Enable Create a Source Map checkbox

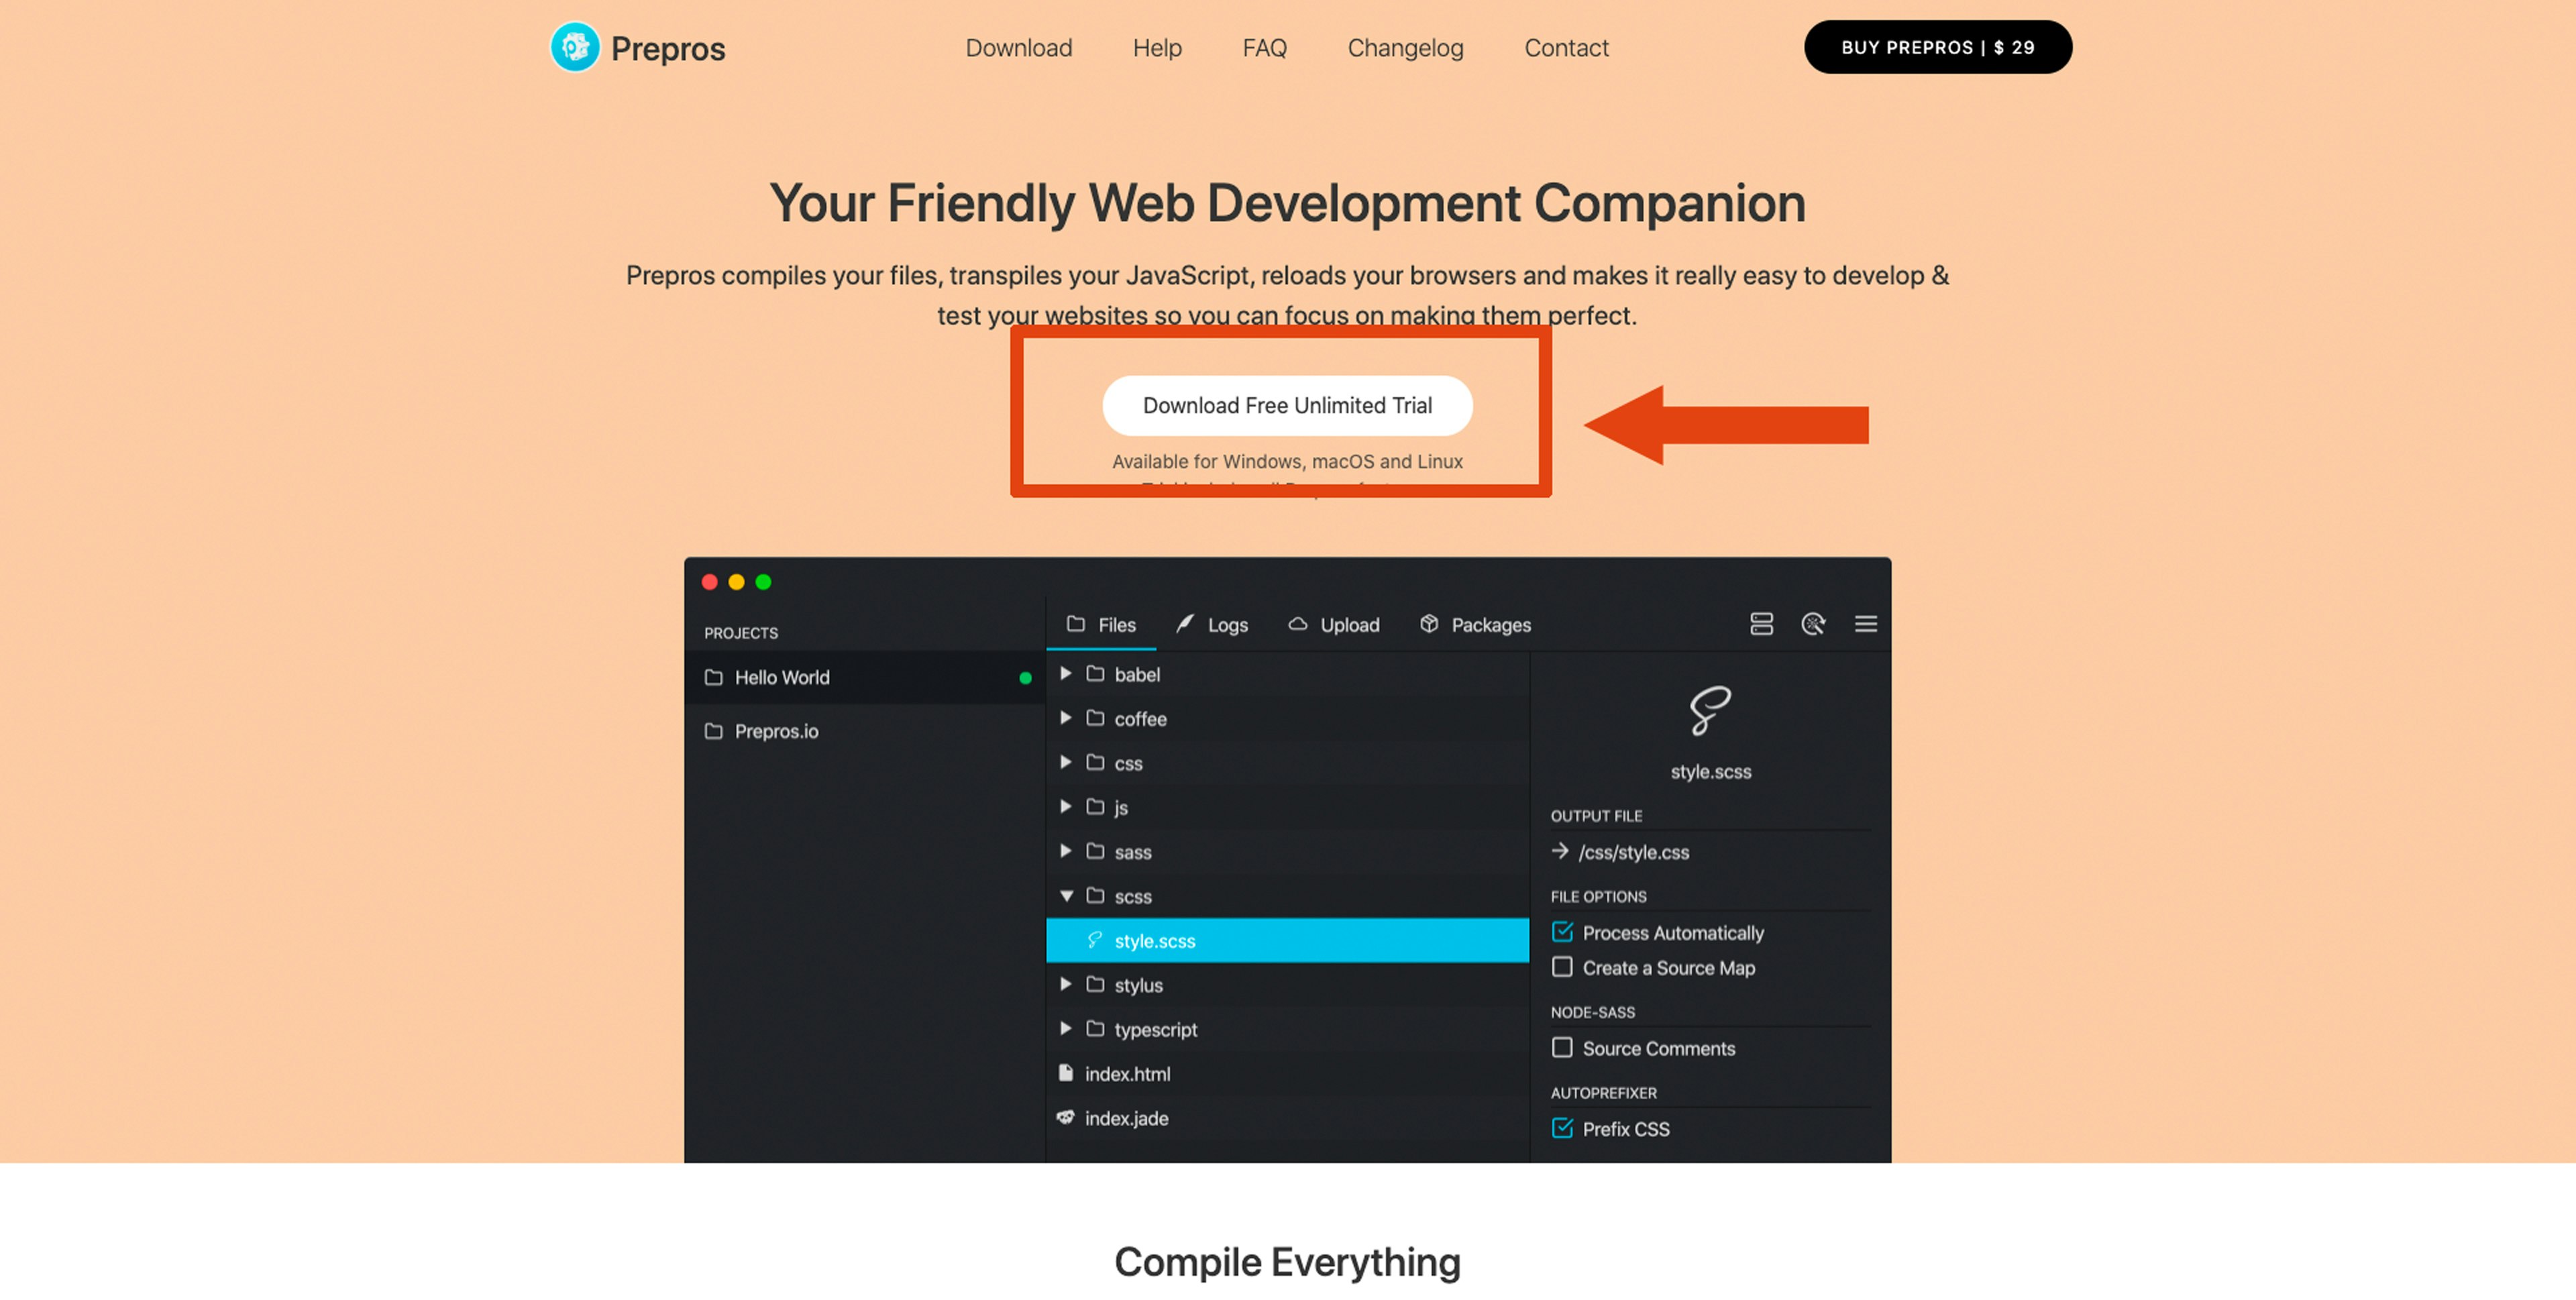pyautogui.click(x=1561, y=967)
